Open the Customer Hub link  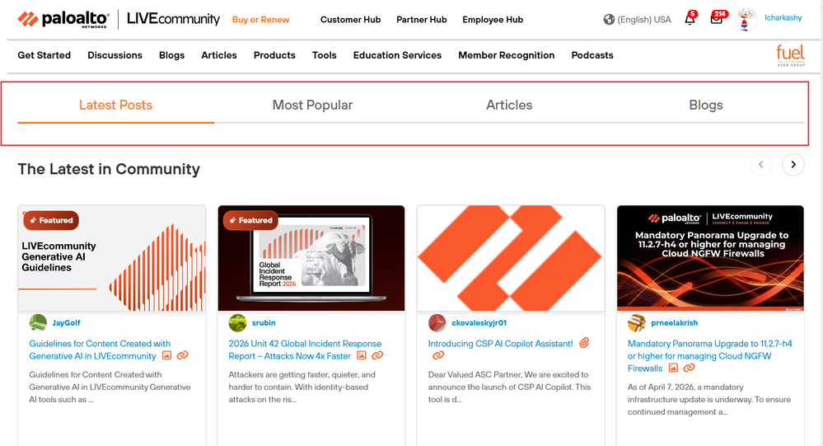[x=351, y=20]
